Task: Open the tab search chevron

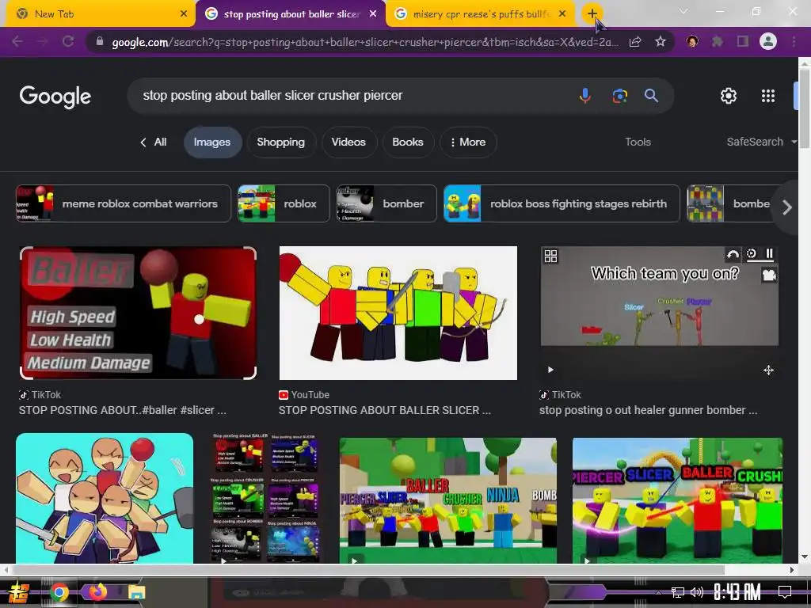Action: point(683,11)
